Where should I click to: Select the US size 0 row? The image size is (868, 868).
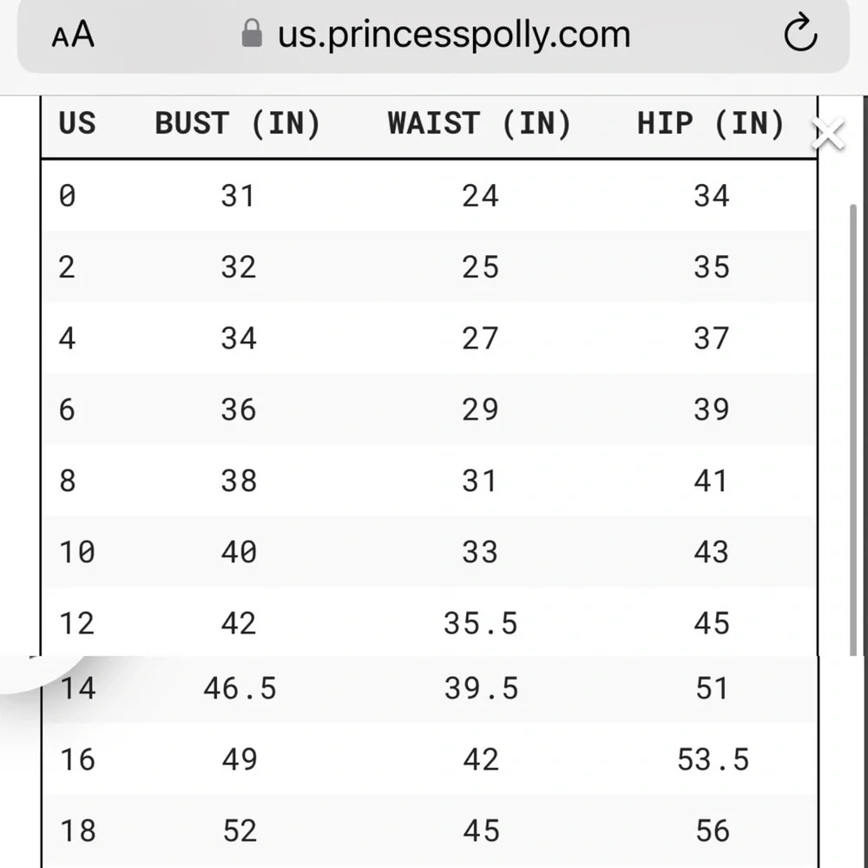[429, 196]
